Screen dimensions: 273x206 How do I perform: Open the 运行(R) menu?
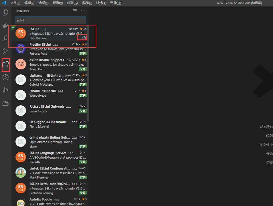pyautogui.click(x=87, y=3)
